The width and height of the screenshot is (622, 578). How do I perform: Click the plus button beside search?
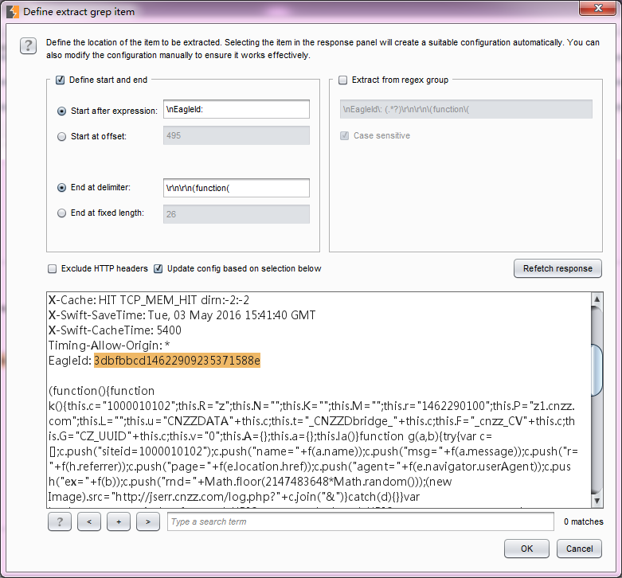pos(119,521)
